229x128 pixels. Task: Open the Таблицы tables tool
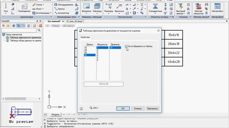(x=97, y=8)
